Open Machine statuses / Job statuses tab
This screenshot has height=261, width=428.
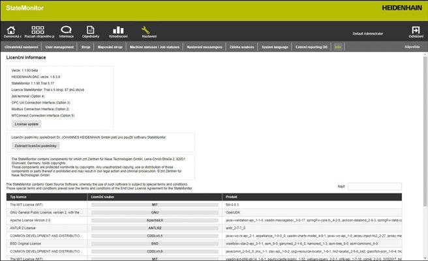tap(155, 47)
